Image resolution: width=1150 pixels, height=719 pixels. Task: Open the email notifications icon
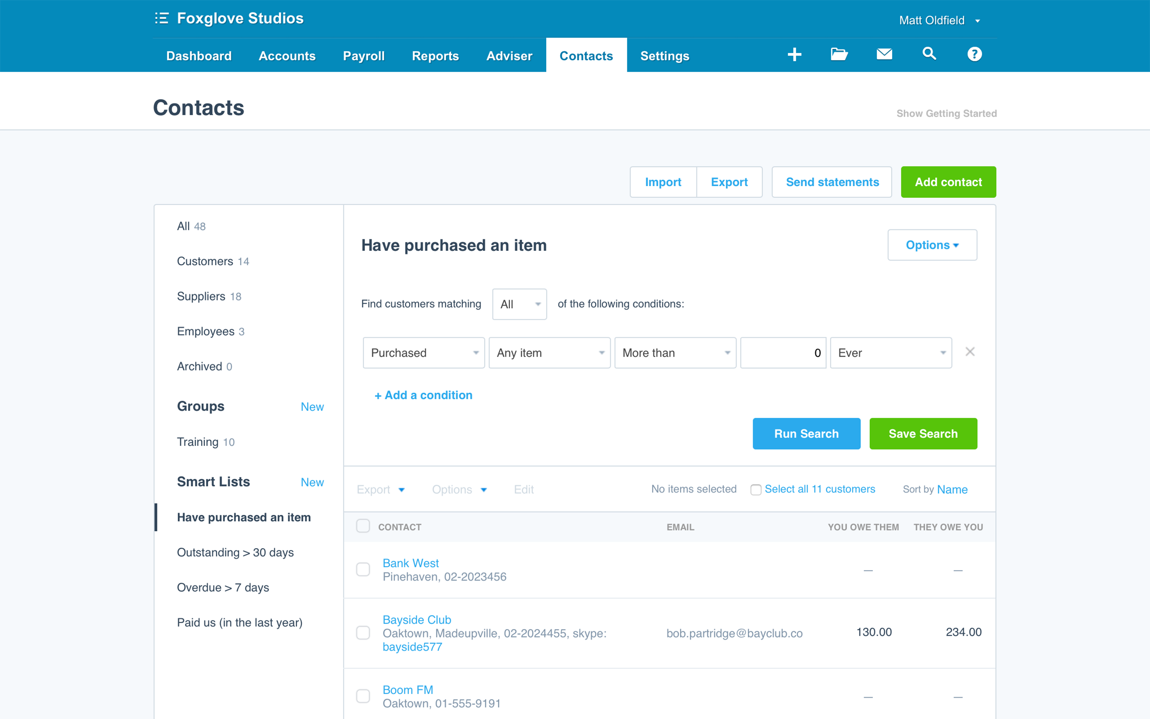(x=883, y=54)
